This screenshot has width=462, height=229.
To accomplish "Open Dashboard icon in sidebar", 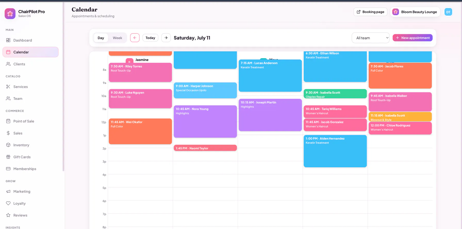I will tap(8, 40).
